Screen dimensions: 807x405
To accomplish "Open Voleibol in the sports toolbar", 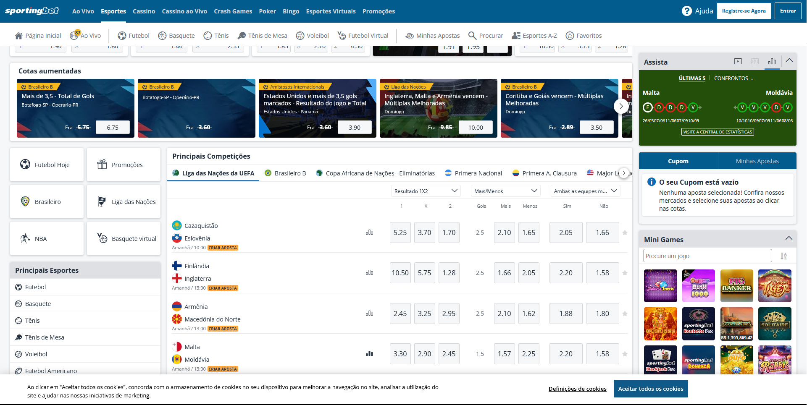I will (312, 36).
